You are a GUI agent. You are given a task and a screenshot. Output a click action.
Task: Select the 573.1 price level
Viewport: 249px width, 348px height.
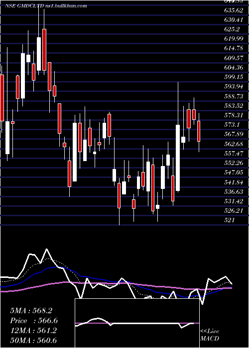(x=232, y=125)
